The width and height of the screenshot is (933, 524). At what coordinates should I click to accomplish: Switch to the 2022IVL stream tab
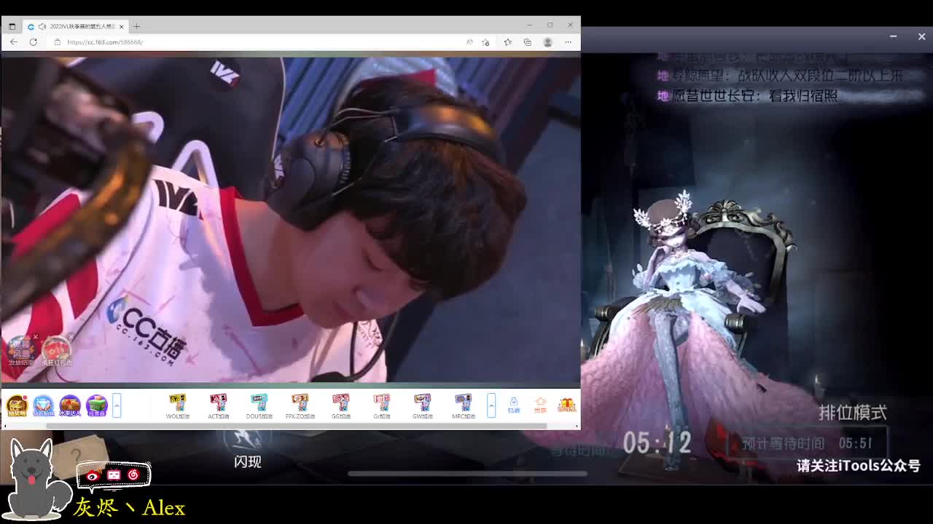77,26
